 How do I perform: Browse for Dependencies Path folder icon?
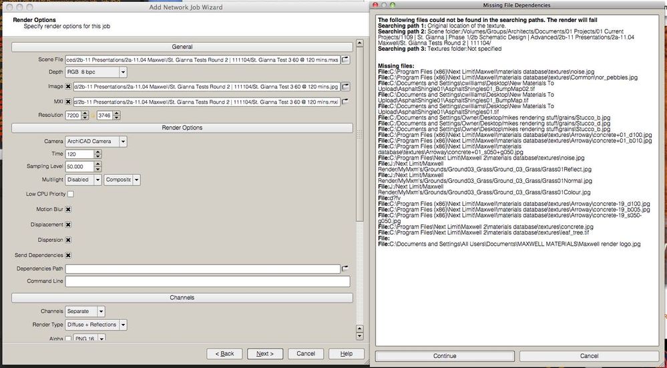pos(345,268)
